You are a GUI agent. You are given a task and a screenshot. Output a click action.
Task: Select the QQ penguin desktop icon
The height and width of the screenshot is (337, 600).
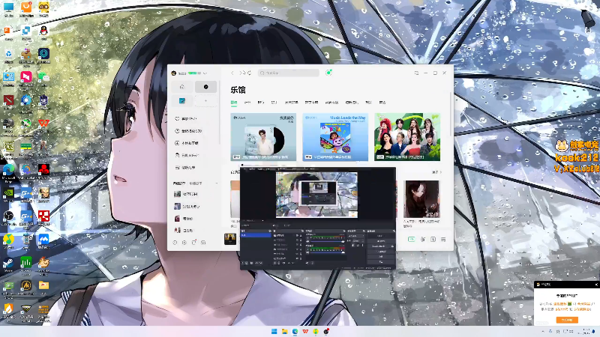coord(43,32)
